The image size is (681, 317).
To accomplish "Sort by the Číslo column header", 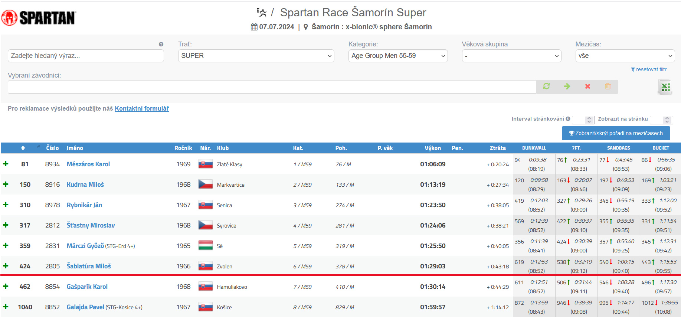I will [52, 148].
